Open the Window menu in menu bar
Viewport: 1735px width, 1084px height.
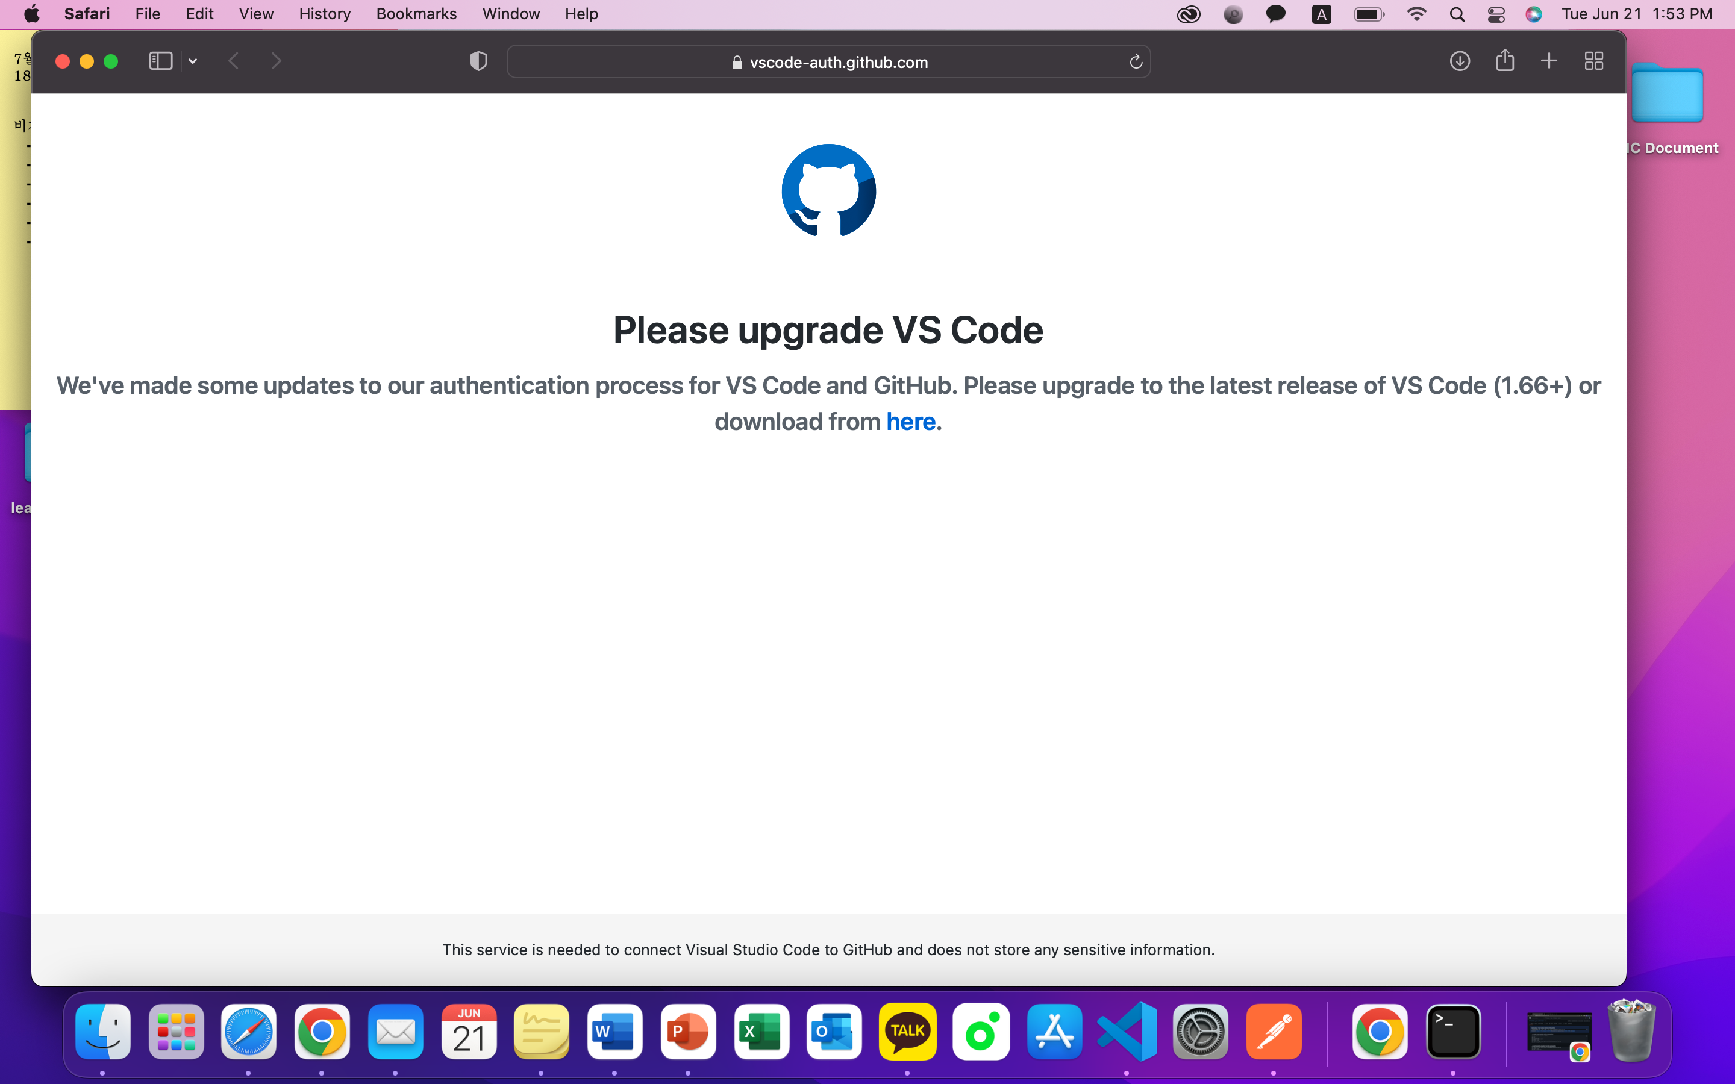tap(510, 14)
